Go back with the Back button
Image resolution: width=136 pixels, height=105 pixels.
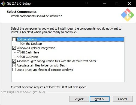(x=79, y=99)
